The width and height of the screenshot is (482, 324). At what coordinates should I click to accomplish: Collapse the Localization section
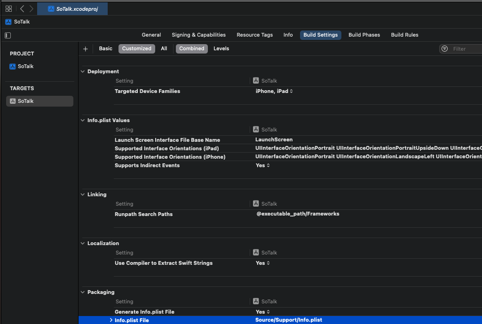coord(83,243)
